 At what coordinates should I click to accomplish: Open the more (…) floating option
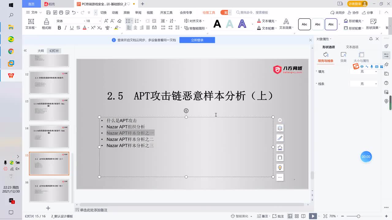[280, 177]
